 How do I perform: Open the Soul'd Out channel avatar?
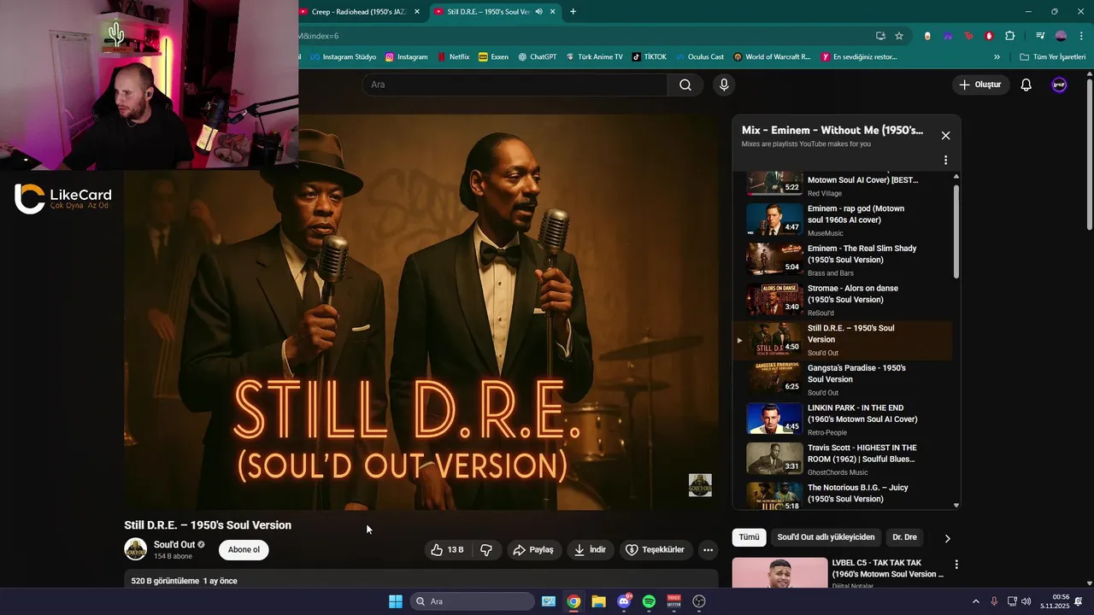135,549
